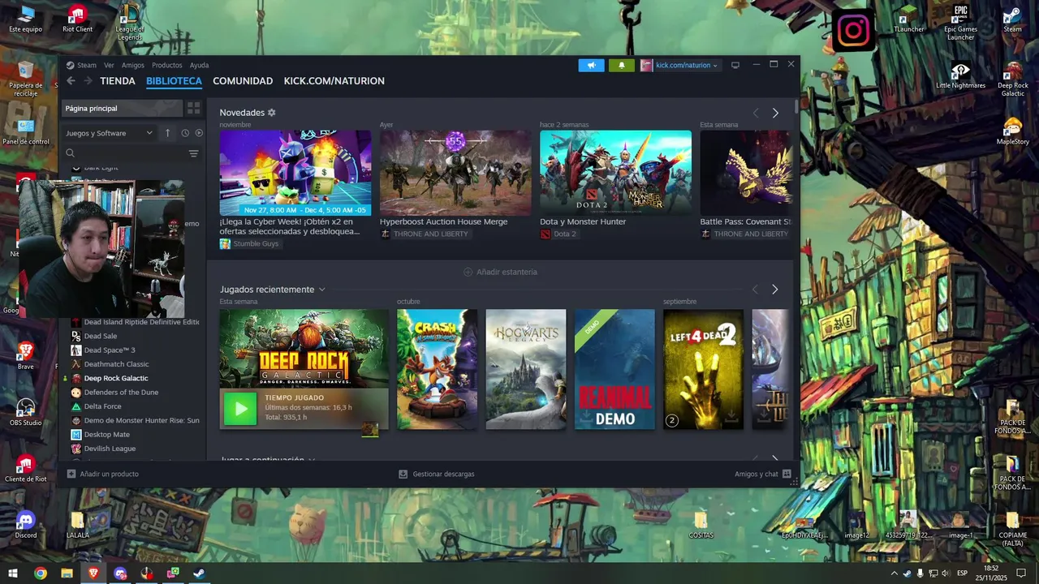Toggle sort by recent activity clock icon
The image size is (1039, 584).
185,133
